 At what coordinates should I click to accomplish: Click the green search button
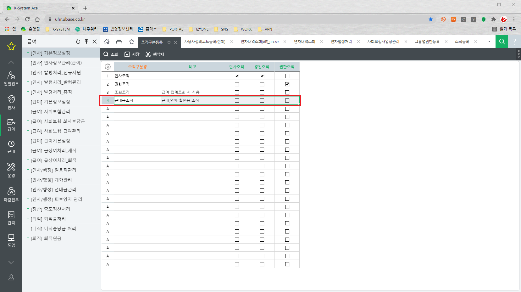click(x=502, y=42)
